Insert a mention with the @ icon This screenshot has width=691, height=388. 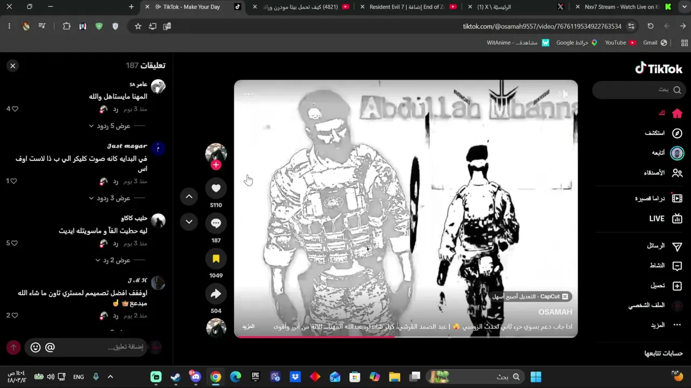click(50, 348)
